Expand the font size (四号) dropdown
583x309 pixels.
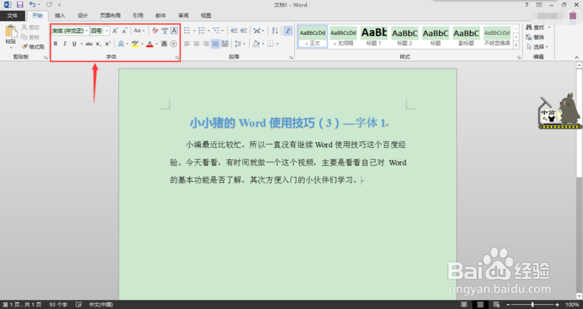[107, 31]
